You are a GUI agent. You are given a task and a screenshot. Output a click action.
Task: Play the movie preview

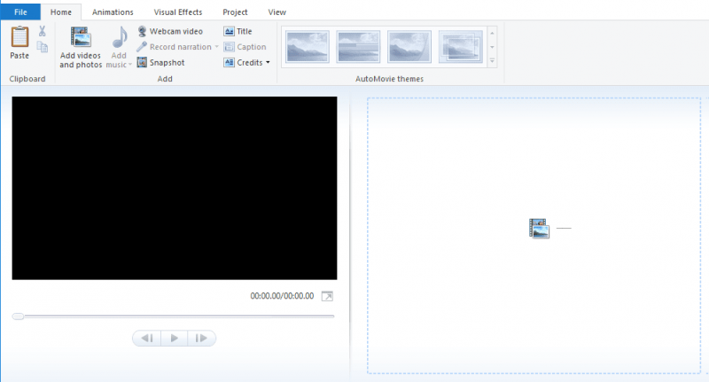[174, 339]
